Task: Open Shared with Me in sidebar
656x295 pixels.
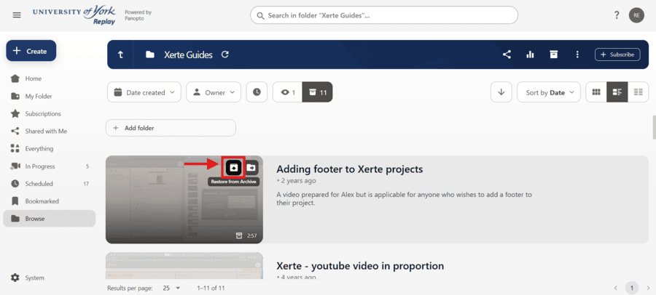Action: [x=50, y=131]
